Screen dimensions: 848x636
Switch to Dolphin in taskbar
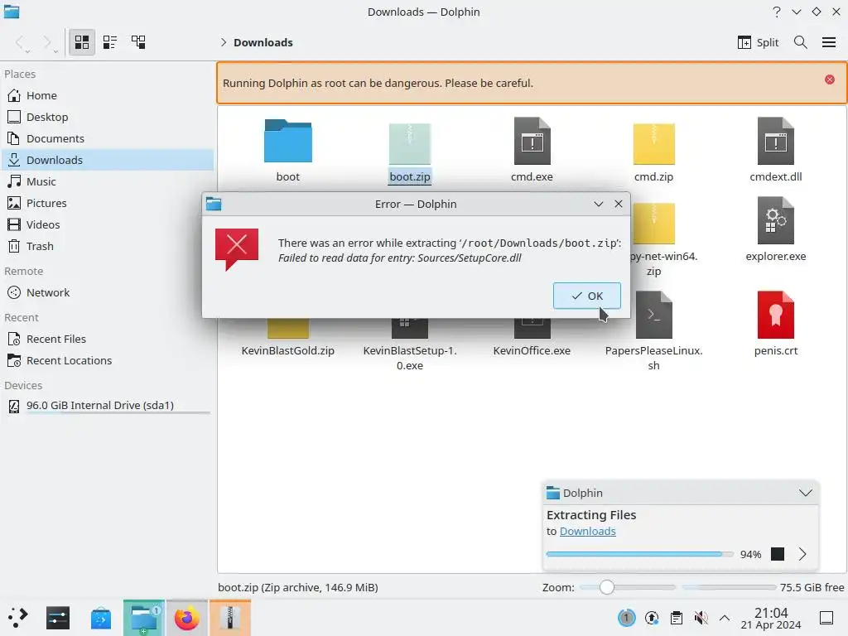(144, 618)
